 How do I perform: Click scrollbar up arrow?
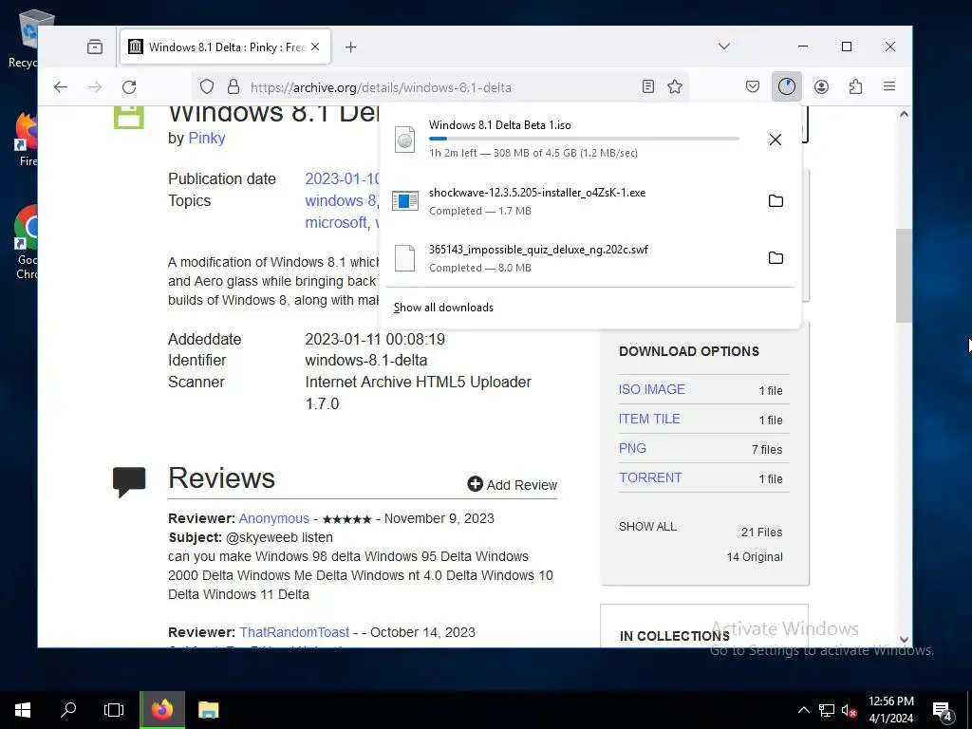pos(904,114)
